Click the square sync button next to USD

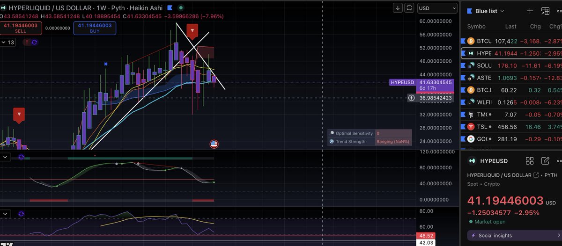tap(409, 8)
